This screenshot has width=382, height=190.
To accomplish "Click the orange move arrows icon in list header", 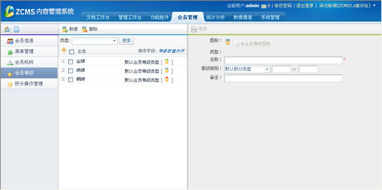I will [x=64, y=51].
